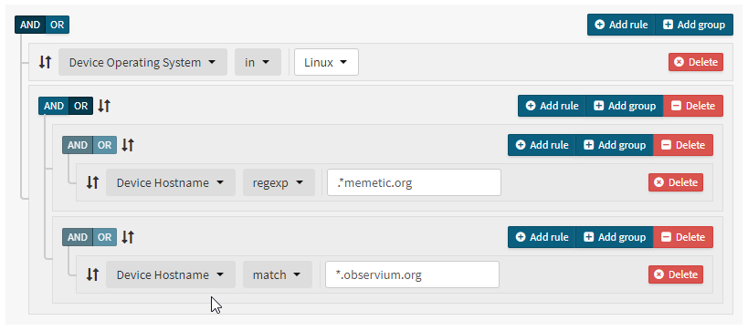Select AND on the second-level group toggle
This screenshot has width=748, height=331.
[x=53, y=106]
